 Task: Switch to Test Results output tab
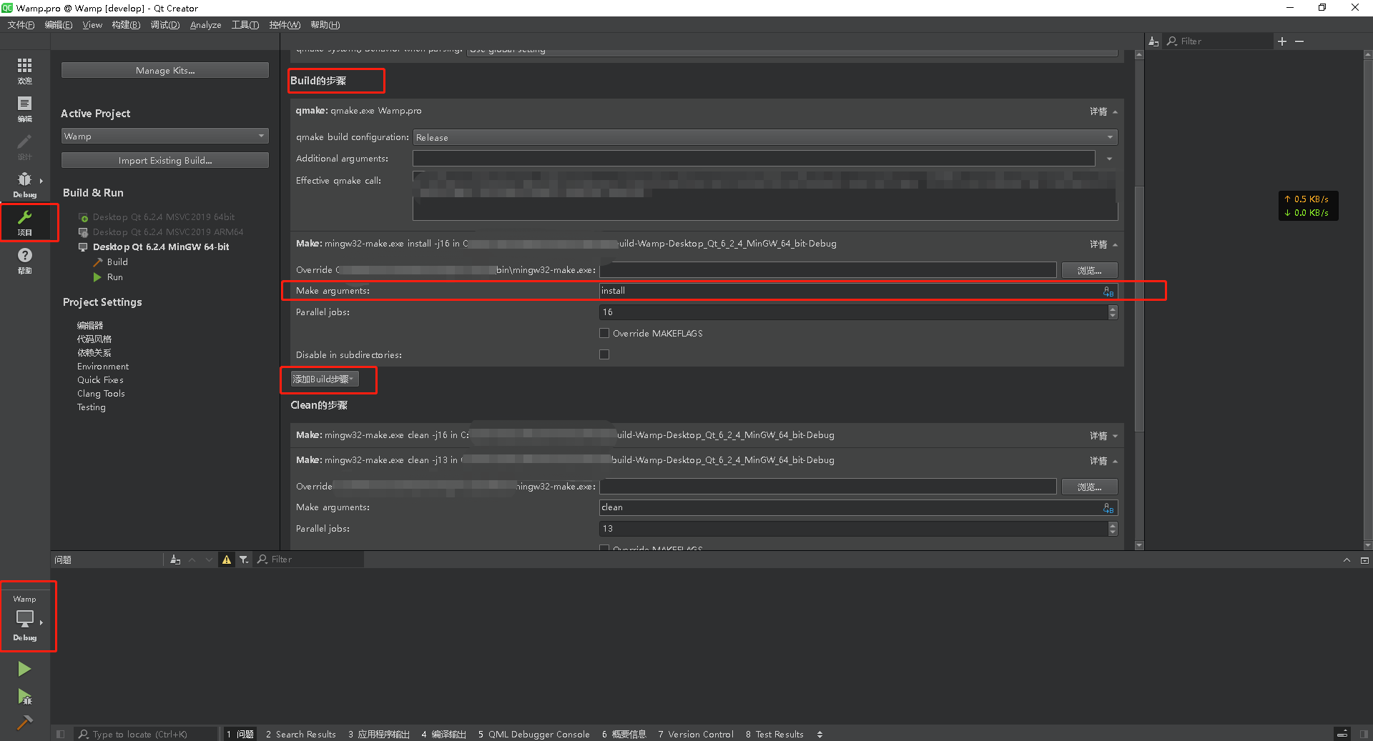[x=774, y=734]
